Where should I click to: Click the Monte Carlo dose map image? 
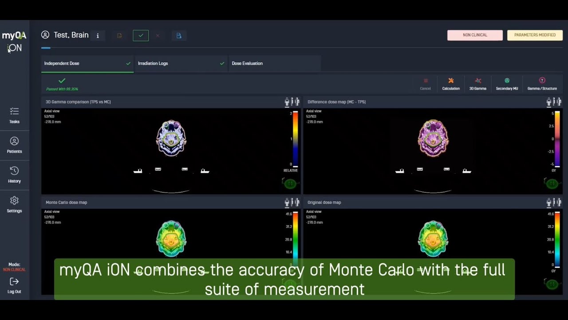click(171, 239)
